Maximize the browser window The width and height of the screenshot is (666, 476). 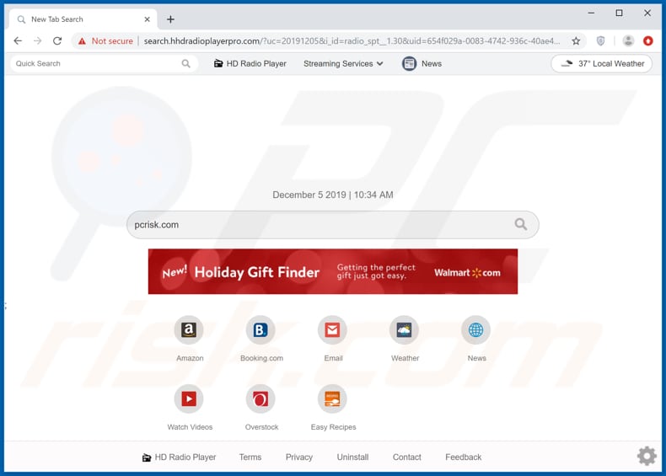pos(619,13)
